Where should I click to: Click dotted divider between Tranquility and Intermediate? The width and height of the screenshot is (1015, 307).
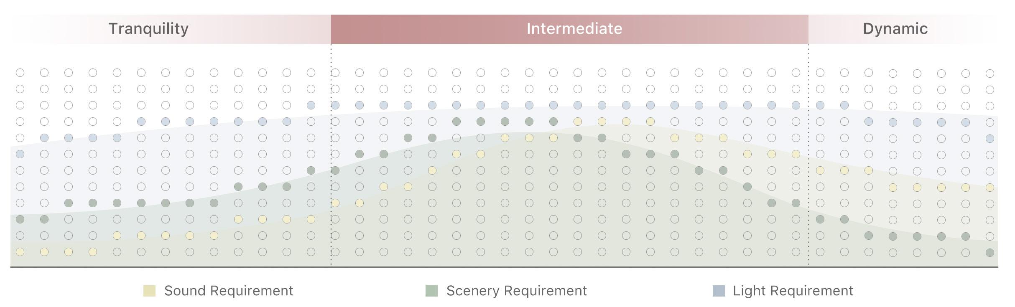tap(331, 159)
